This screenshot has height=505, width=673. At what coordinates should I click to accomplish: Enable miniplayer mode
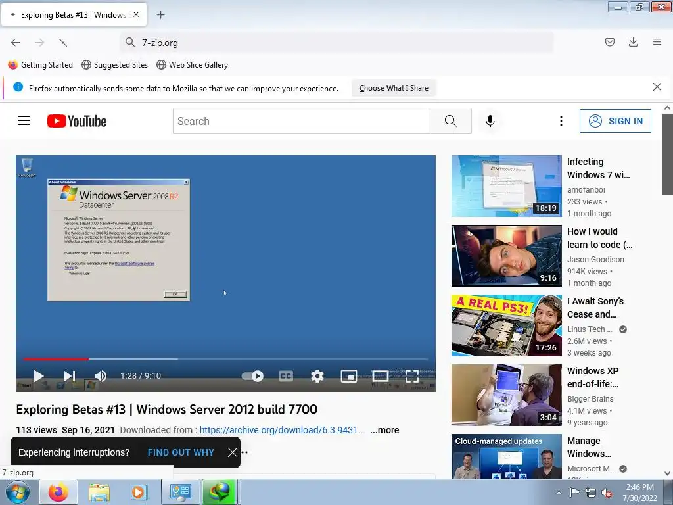pyautogui.click(x=349, y=376)
